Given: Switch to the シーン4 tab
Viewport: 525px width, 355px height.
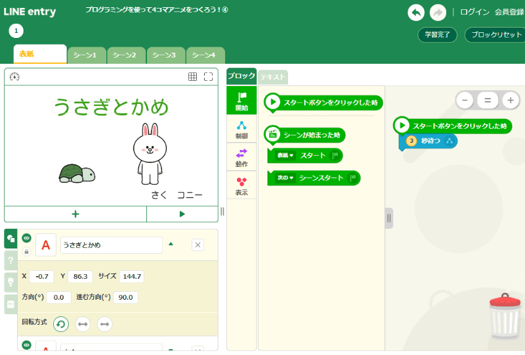Looking at the screenshot, I should 205,55.
